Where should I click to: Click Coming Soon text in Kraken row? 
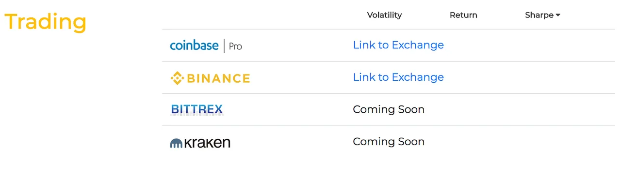tap(389, 142)
